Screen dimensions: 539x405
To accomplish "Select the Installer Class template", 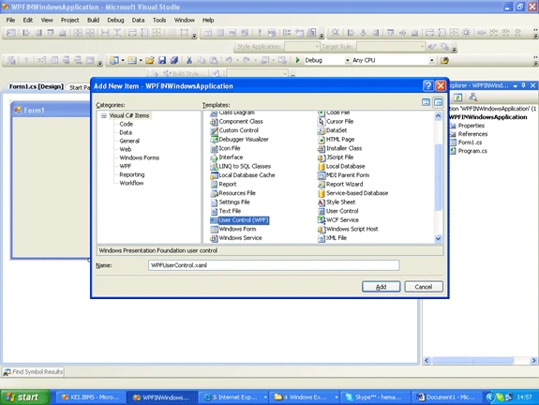I will click(339, 148).
